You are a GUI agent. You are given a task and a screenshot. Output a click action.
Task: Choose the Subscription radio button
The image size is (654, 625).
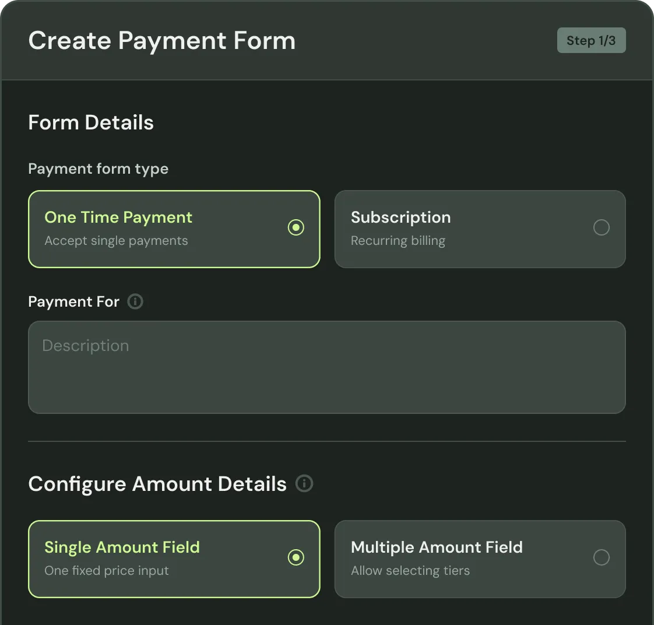(x=602, y=227)
